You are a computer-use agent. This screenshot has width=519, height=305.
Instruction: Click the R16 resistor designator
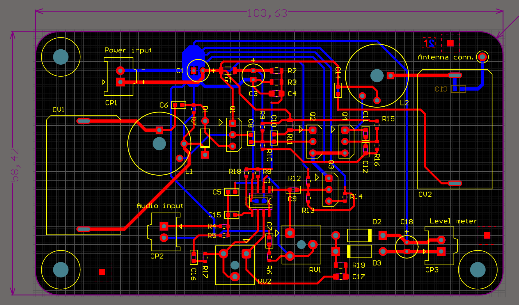click(x=377, y=160)
